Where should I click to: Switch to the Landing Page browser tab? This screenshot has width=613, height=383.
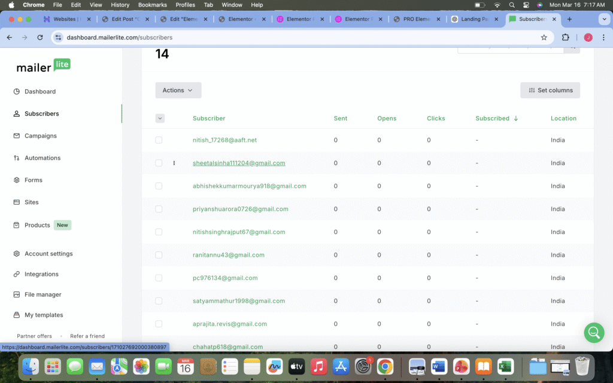pyautogui.click(x=473, y=19)
